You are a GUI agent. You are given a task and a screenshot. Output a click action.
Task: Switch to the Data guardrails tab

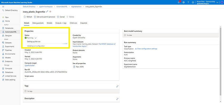point(38,23)
